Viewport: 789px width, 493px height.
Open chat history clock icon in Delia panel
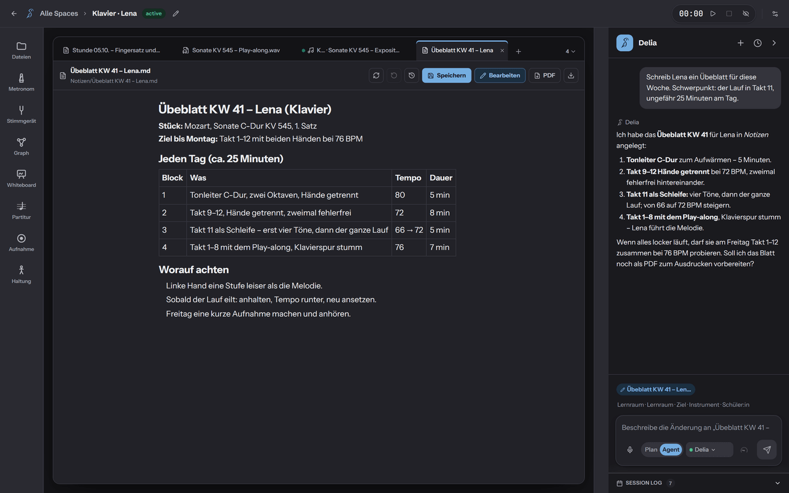(758, 43)
